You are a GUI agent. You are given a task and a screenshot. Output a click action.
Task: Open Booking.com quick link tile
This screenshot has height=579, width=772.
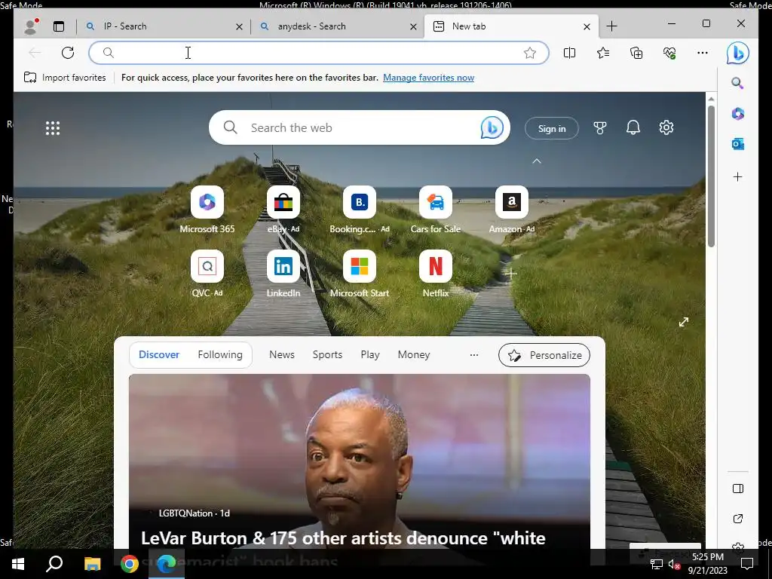pos(360,202)
